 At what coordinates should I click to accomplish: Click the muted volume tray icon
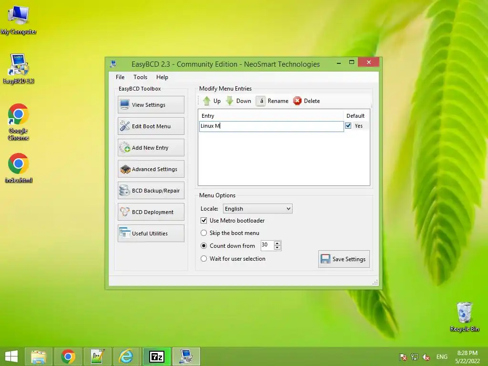[426, 356]
